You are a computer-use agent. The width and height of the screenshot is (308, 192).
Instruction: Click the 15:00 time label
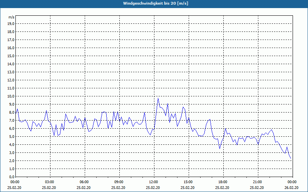pos(187,182)
